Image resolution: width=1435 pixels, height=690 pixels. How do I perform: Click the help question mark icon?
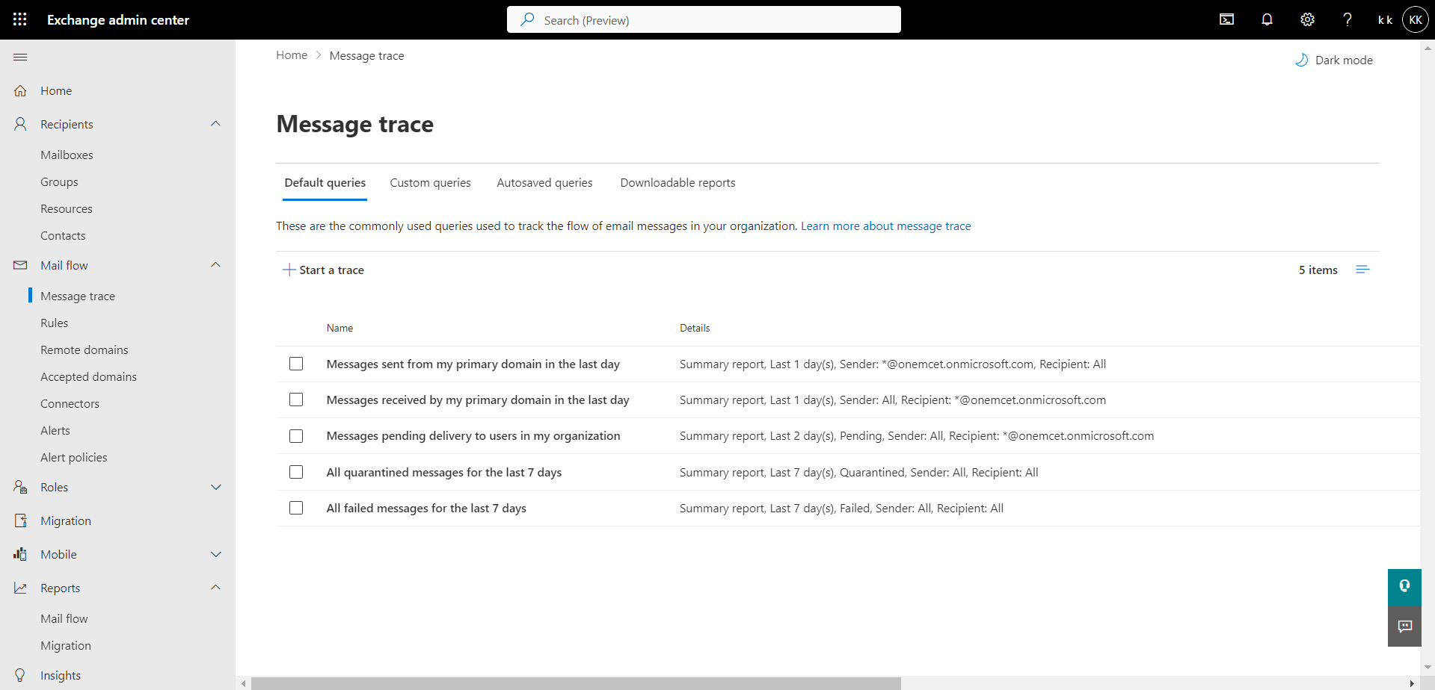[x=1347, y=19]
